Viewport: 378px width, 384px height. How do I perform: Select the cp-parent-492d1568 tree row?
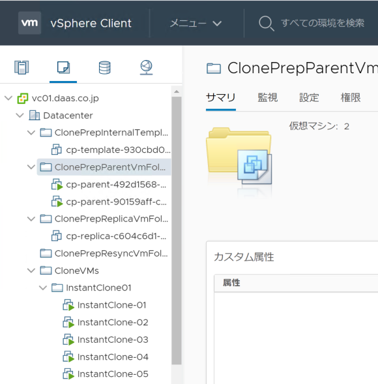[116, 184]
